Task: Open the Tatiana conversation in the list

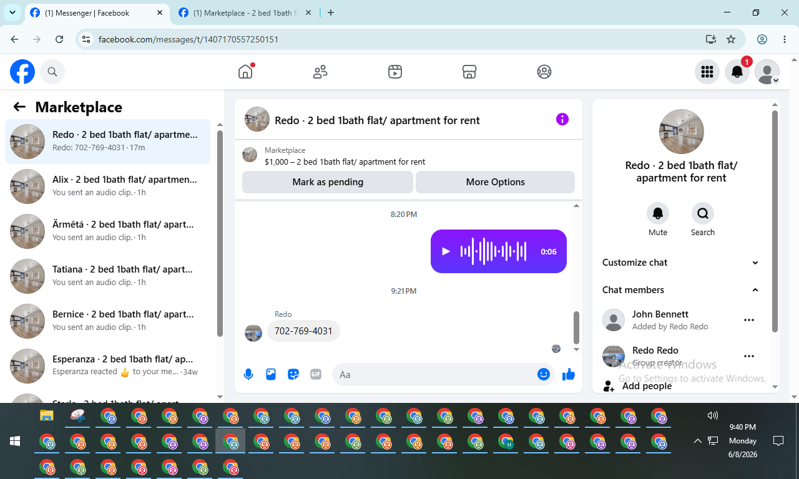Action: (x=107, y=276)
